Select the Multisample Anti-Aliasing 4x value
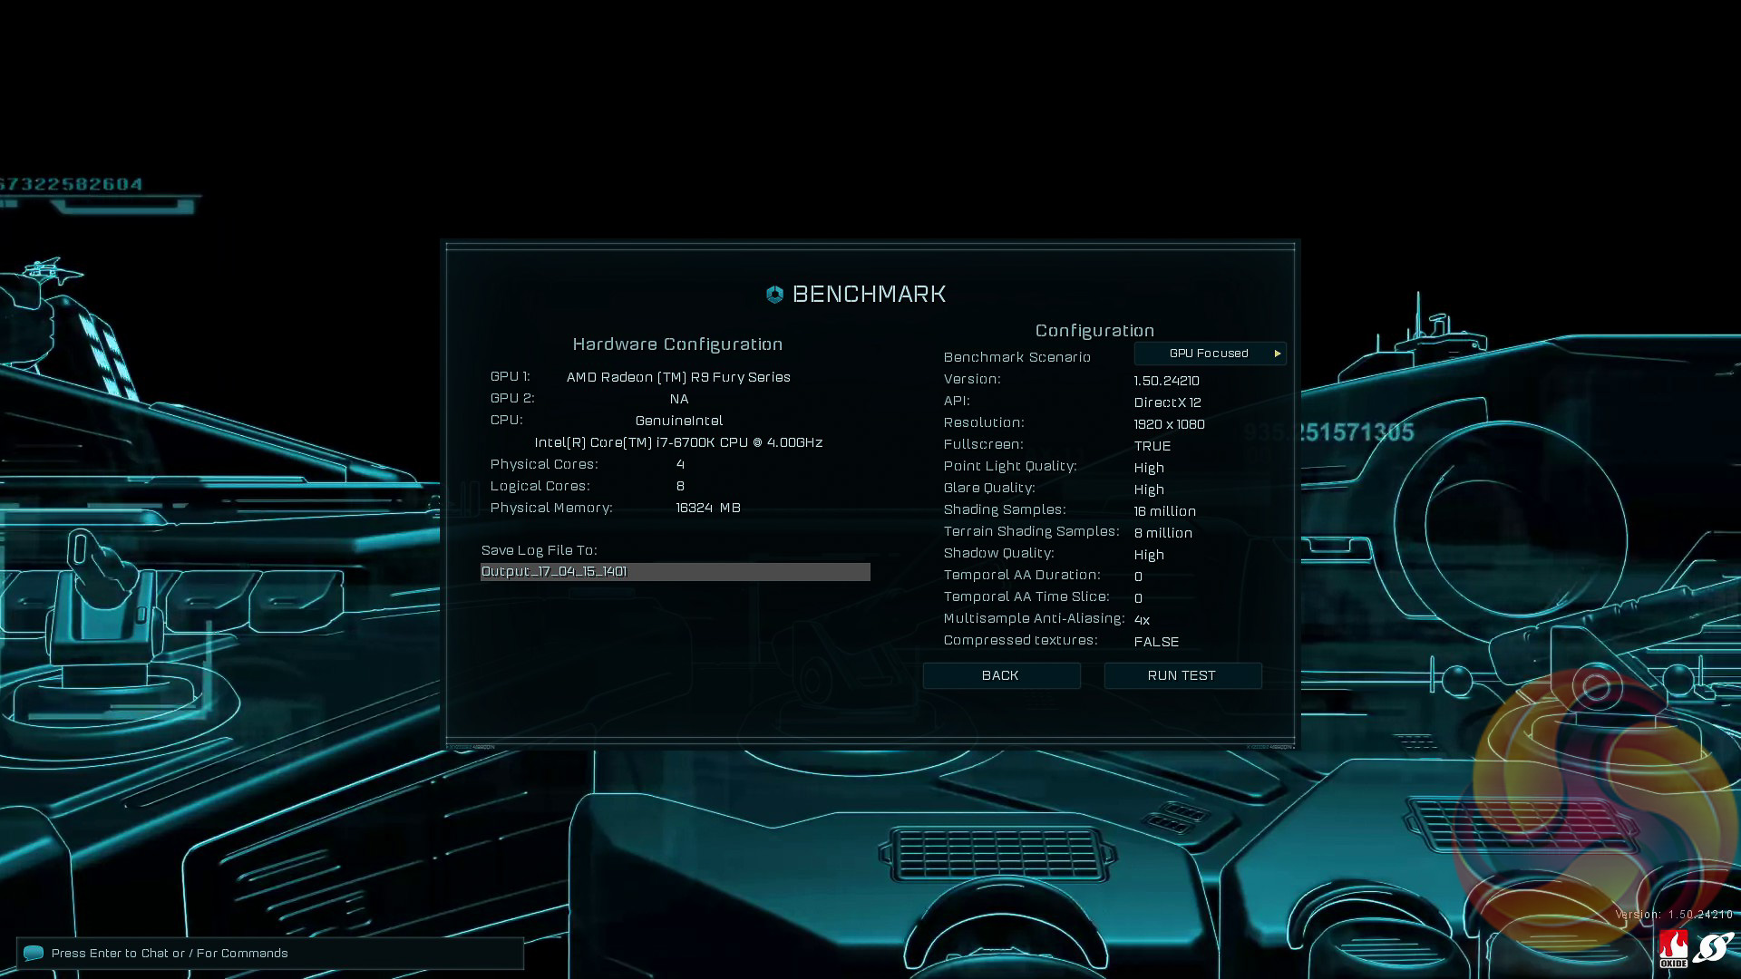The image size is (1741, 979). point(1142,620)
